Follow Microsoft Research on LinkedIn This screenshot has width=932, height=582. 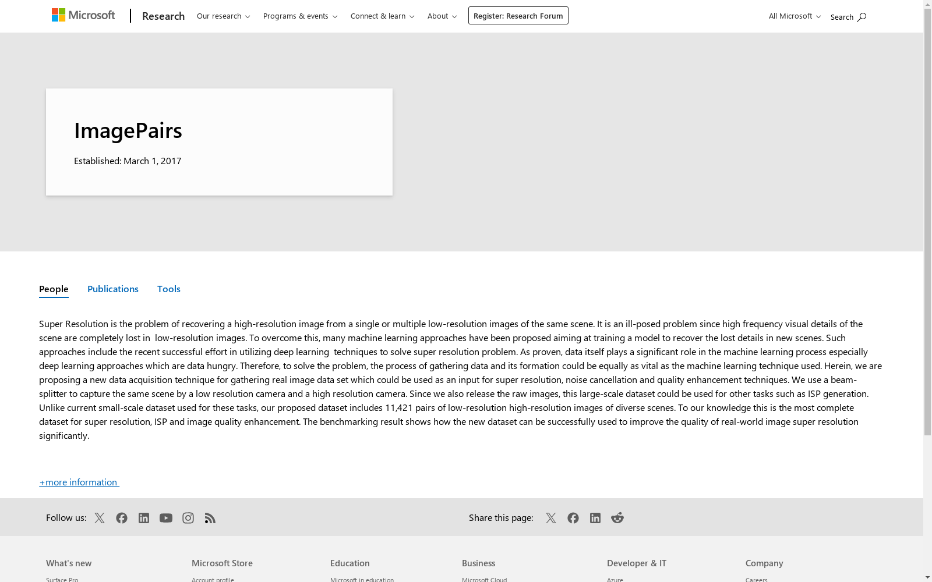pyautogui.click(x=144, y=518)
